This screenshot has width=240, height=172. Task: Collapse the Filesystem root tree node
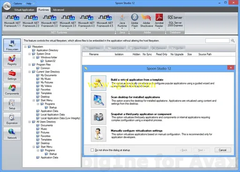25,47
